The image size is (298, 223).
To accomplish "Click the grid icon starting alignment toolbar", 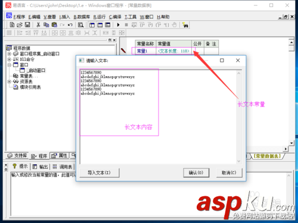I will click(x=9, y=33).
